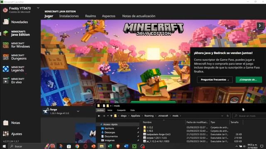Click AppData in address breadcrumb
266x149 pixels.
coord(135,116)
